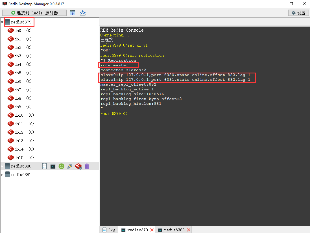Click the 'info replication' command line
This screenshot has width=310, height=233.
point(132,55)
